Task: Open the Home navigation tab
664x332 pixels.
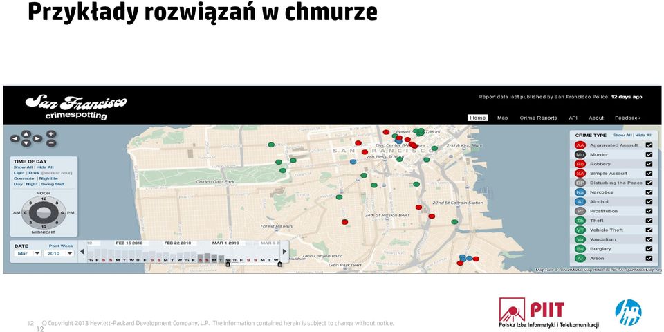Action: pyautogui.click(x=478, y=118)
